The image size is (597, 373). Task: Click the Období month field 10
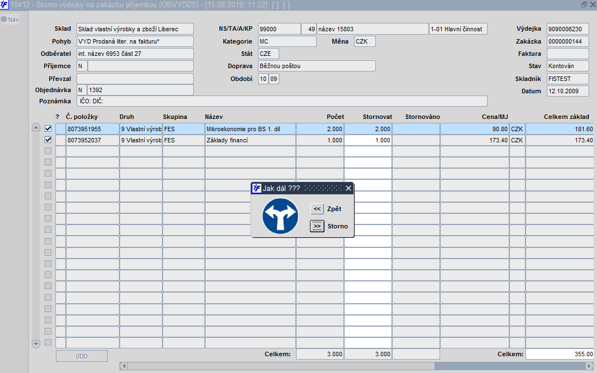coord(263,79)
